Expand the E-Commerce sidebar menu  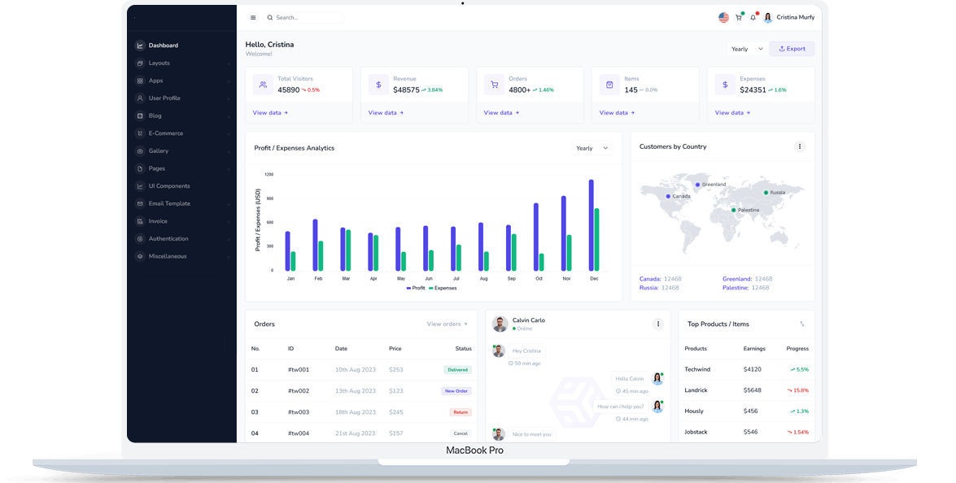165,133
